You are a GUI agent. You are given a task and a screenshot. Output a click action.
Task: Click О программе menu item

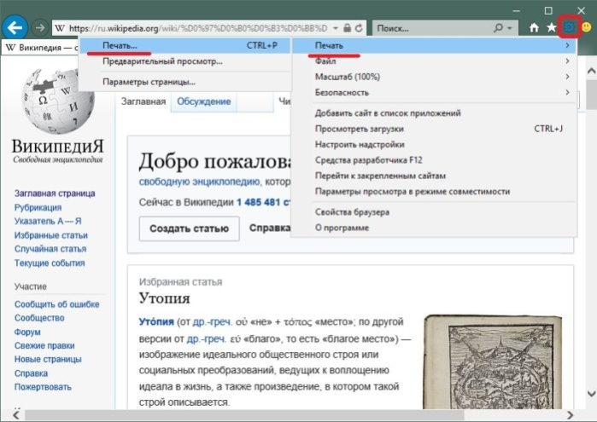pos(434,228)
